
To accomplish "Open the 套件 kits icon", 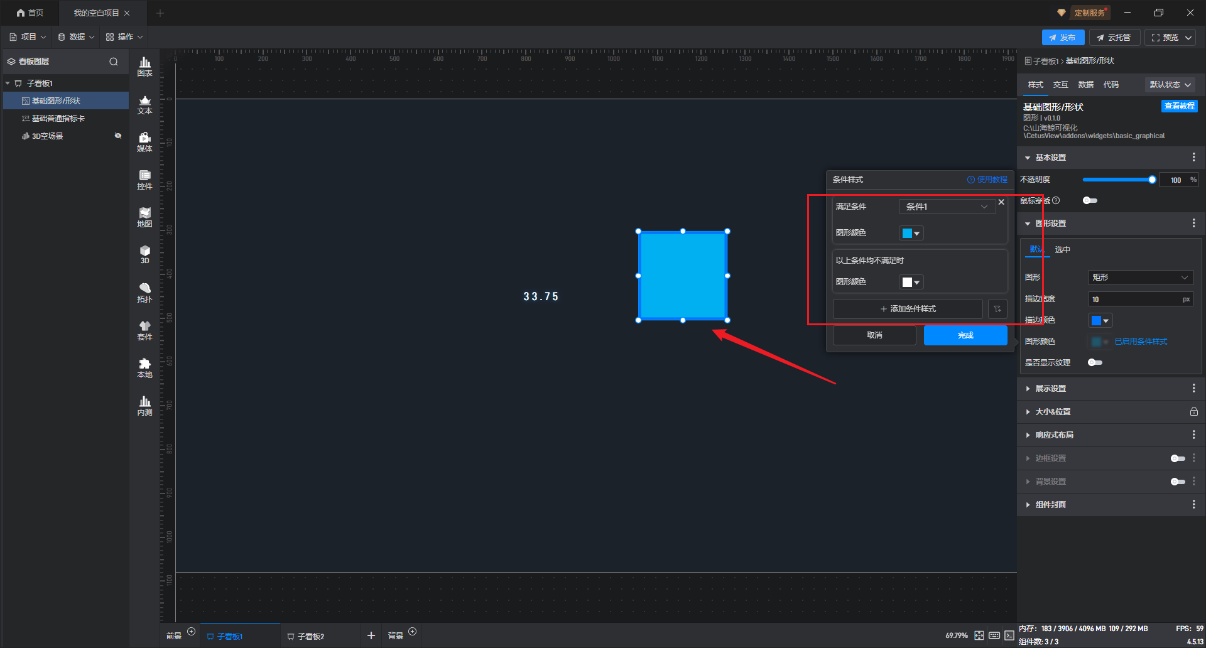I will coord(144,330).
